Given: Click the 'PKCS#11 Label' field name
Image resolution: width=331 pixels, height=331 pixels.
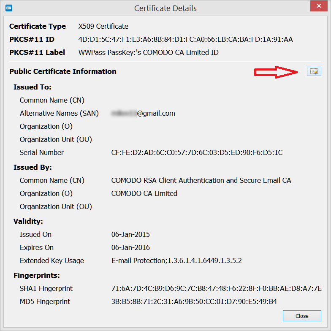Looking at the screenshot, I should click(x=37, y=52).
